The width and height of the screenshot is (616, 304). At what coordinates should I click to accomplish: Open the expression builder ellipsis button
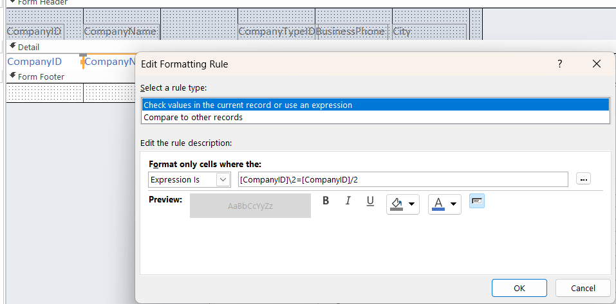[584, 179]
